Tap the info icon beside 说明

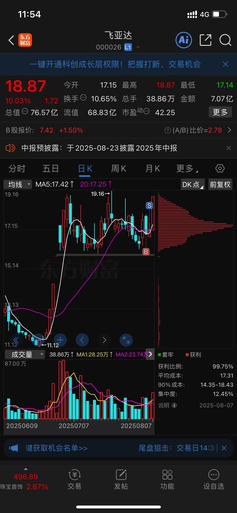(174, 405)
